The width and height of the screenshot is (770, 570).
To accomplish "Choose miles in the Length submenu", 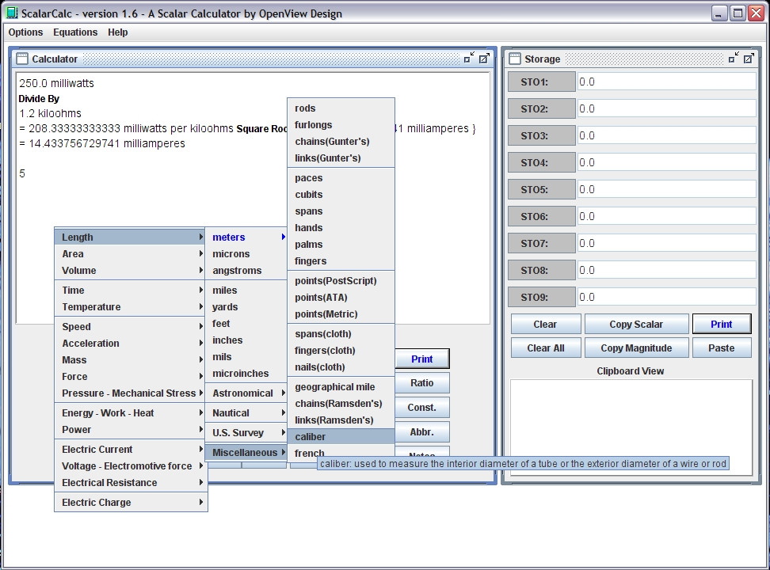I will (246, 291).
